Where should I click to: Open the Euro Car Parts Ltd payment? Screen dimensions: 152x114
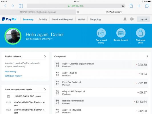[x=101, y=83]
